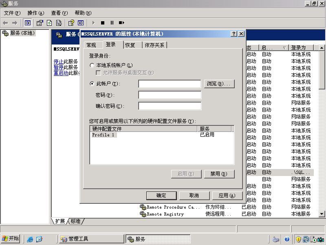
Task: Toggle the console tree pane icon
Action: 27,23
